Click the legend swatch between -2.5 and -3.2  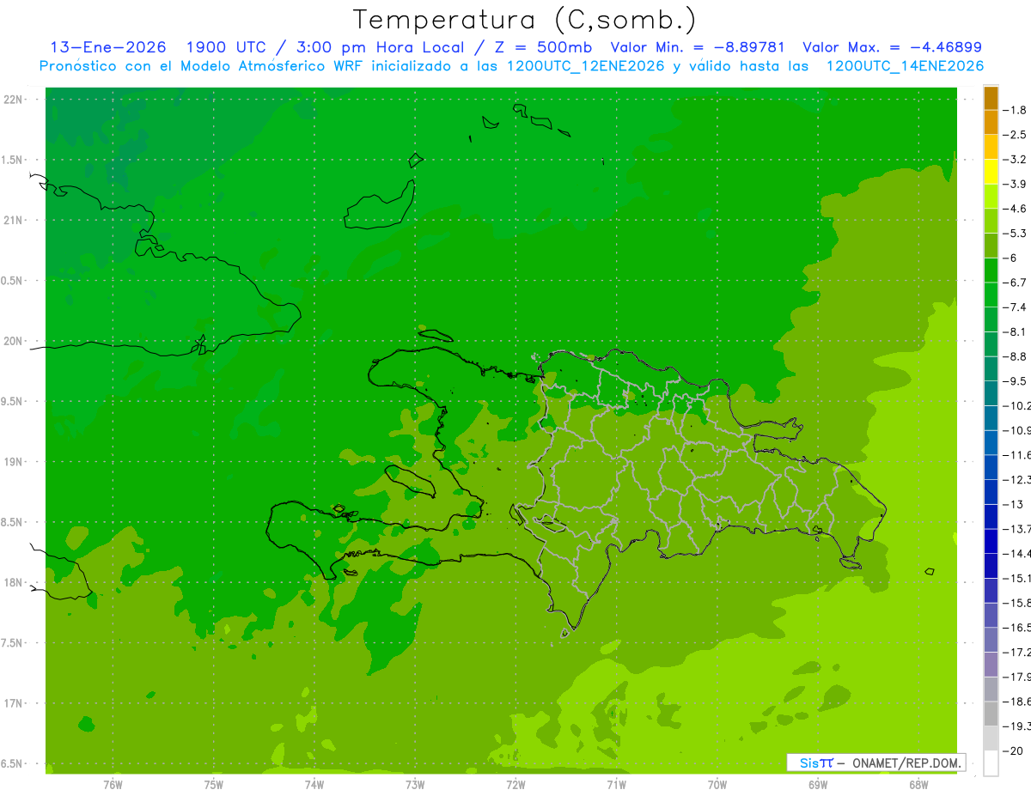coord(991,147)
